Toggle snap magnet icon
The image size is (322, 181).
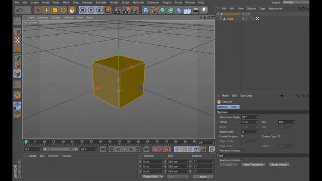pyautogui.click(x=18, y=95)
